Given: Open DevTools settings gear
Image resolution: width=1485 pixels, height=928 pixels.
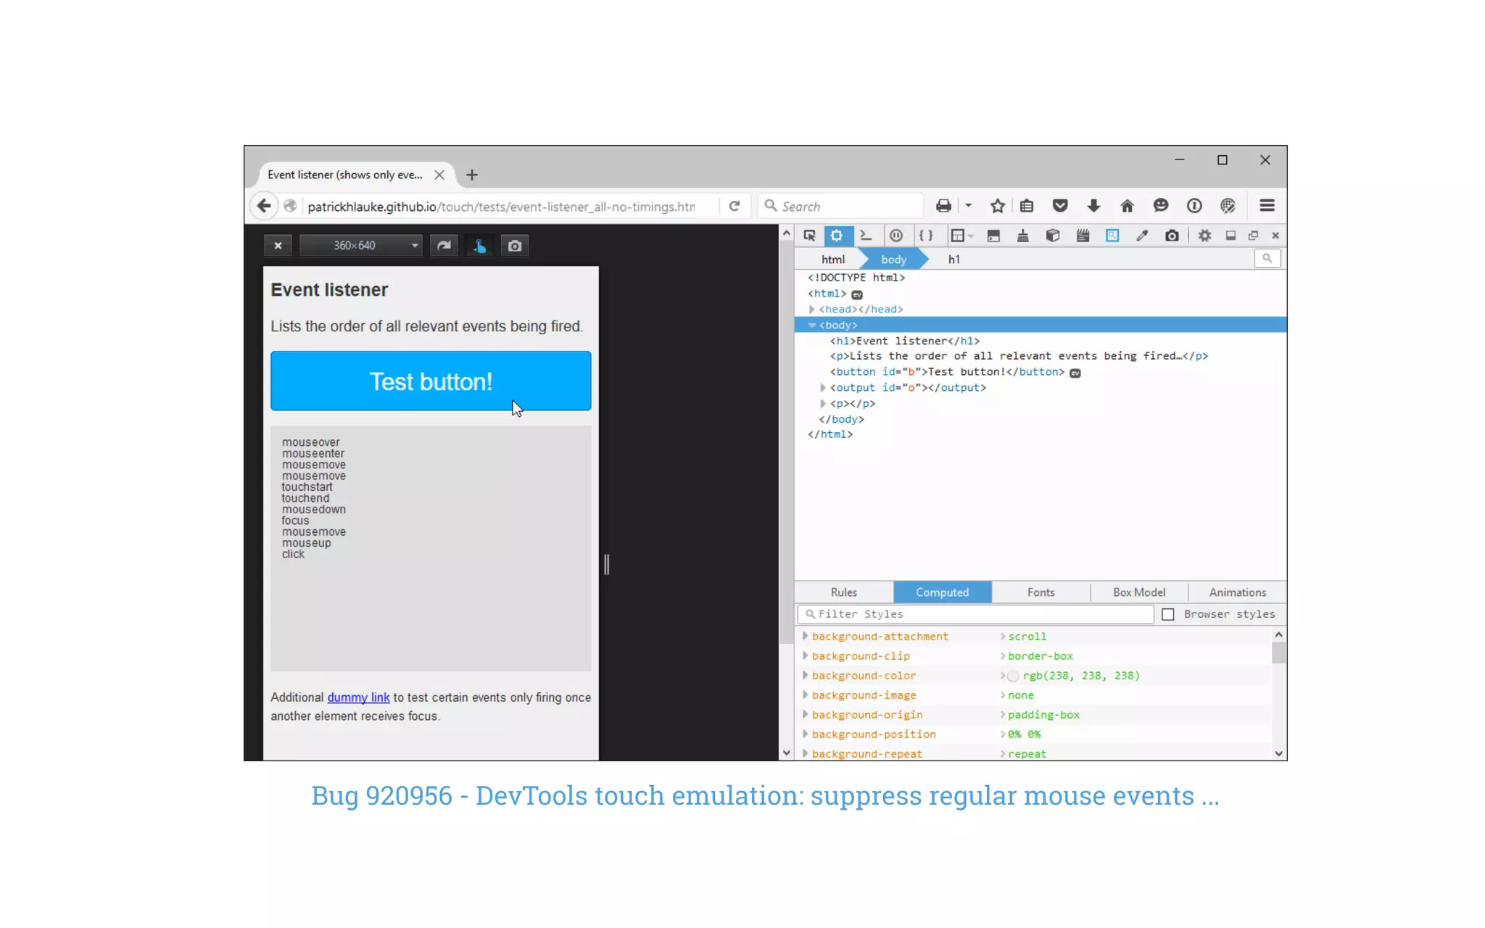Looking at the screenshot, I should coord(1204,236).
